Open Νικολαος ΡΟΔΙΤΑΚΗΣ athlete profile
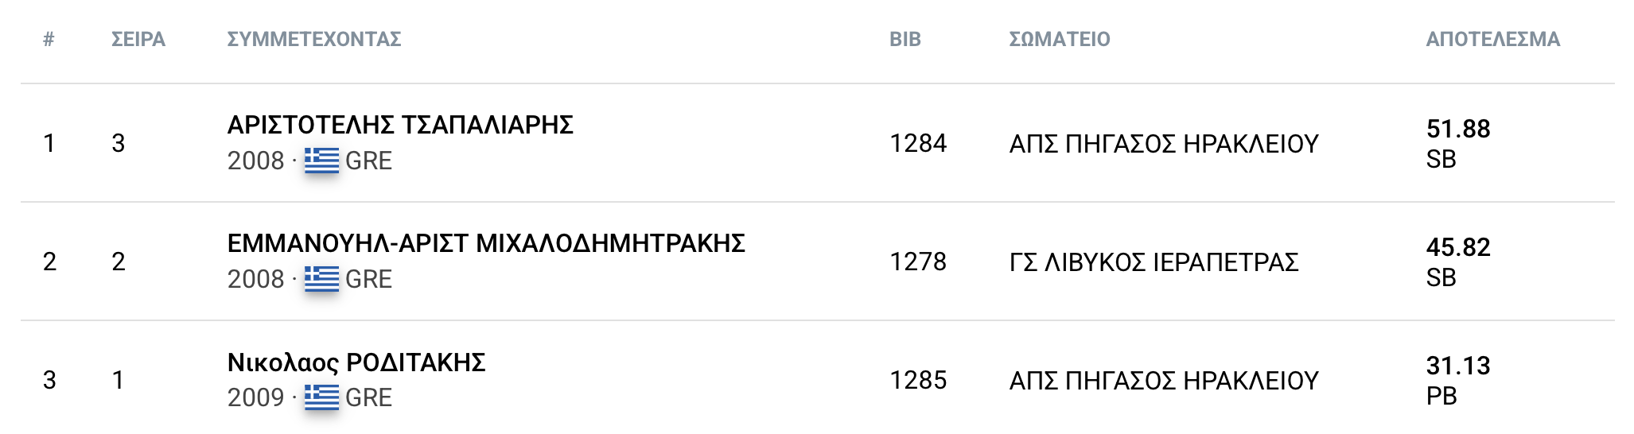 [x=356, y=362]
